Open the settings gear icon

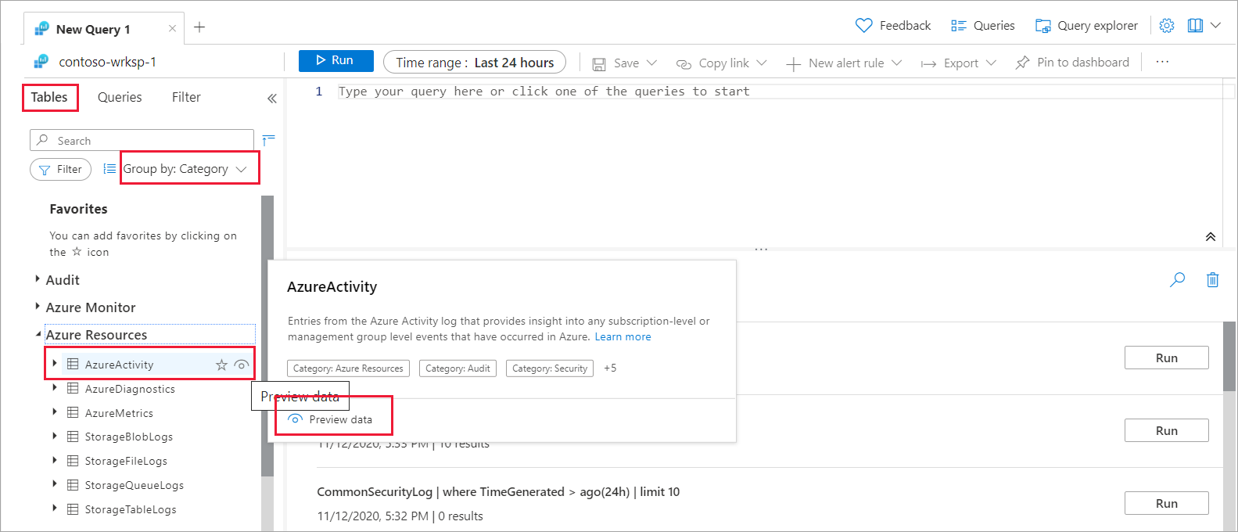[x=1166, y=26]
